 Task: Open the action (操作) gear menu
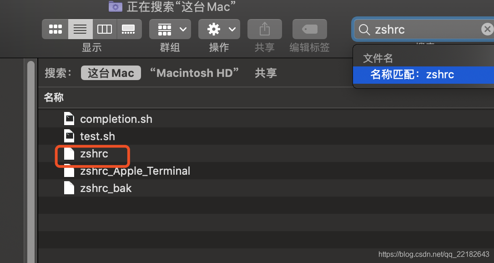219,29
